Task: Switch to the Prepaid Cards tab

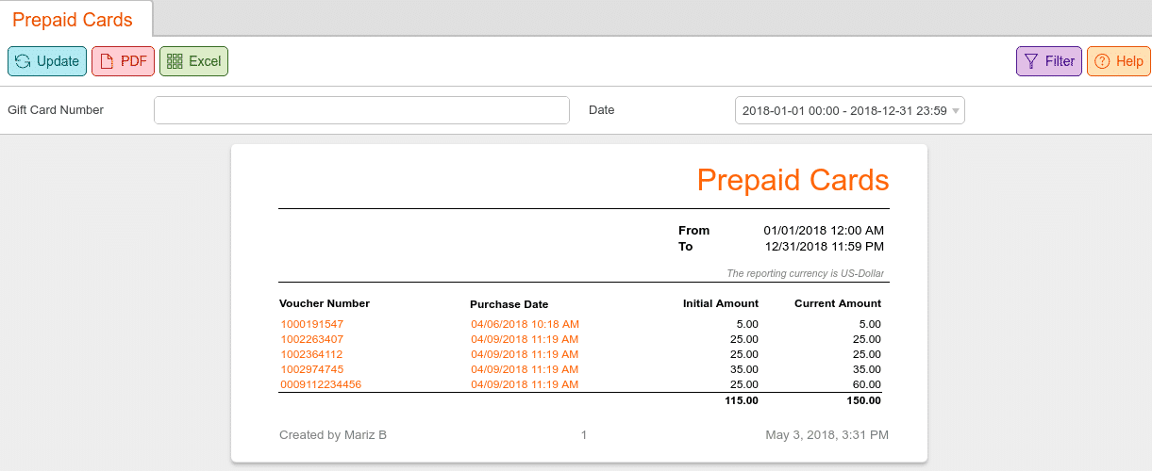Action: point(73,20)
